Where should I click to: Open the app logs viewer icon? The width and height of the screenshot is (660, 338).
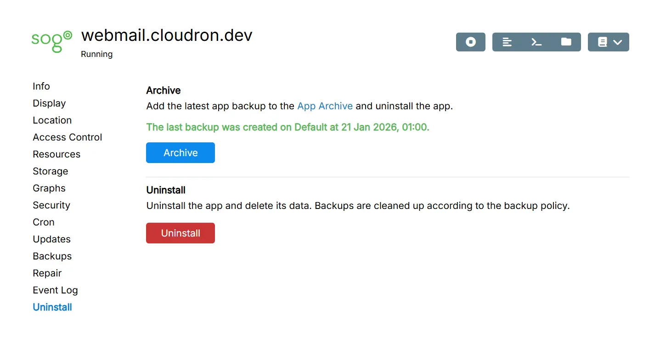[x=507, y=42]
